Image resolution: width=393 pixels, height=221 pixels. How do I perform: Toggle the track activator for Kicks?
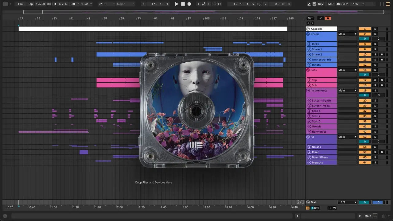pyautogui.click(x=365, y=44)
